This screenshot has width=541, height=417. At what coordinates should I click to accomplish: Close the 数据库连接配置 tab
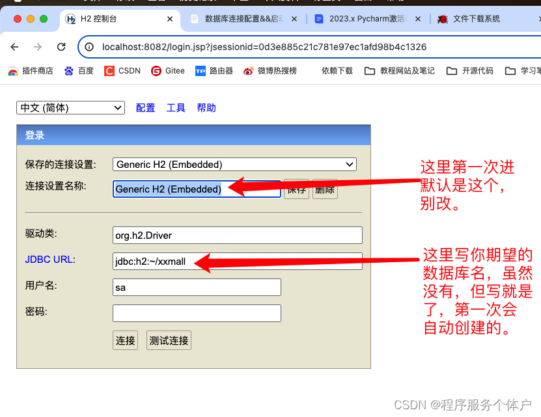tap(294, 19)
